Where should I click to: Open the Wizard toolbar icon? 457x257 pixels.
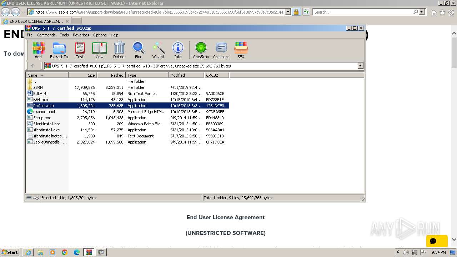[x=158, y=50]
